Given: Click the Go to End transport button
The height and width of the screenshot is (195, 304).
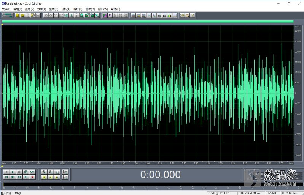Looking at the screenshot, I should coord(25,177).
